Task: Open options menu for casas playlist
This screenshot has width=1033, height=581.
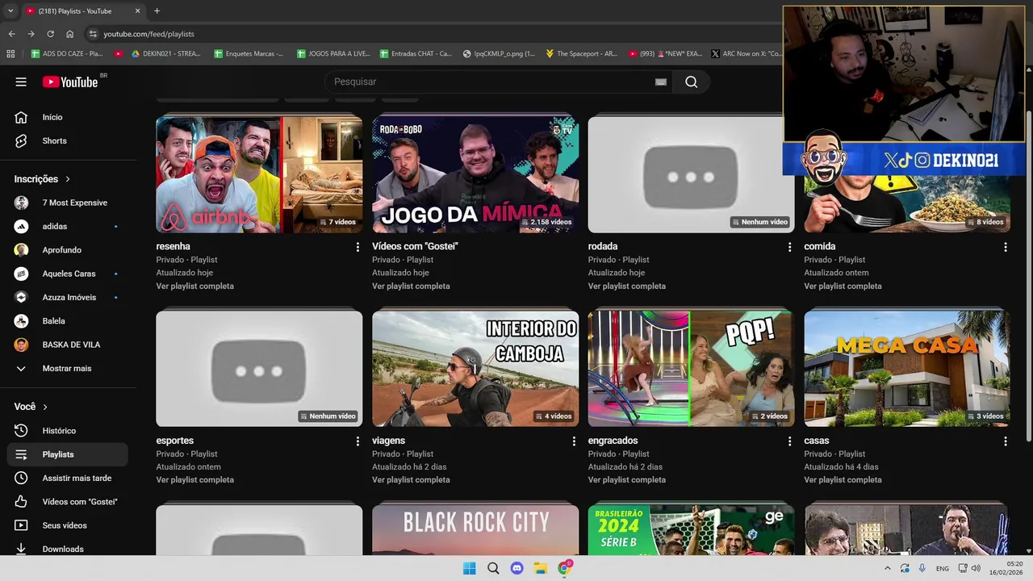Action: [1006, 441]
